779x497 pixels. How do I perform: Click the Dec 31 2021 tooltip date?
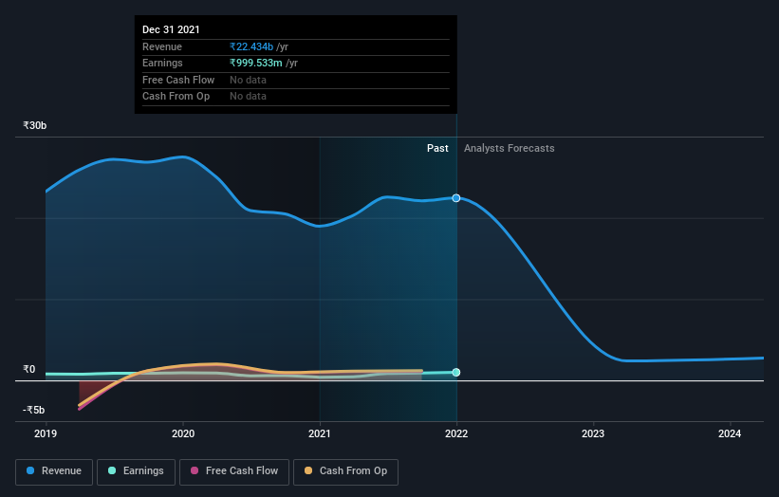coord(171,29)
